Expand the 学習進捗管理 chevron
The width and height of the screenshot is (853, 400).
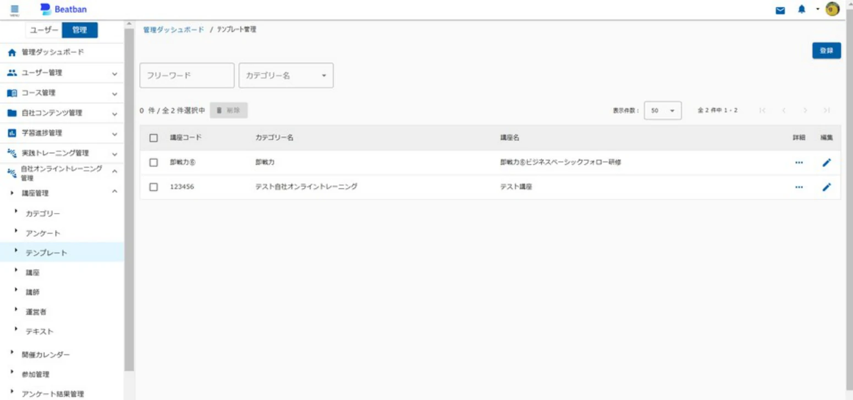(114, 134)
